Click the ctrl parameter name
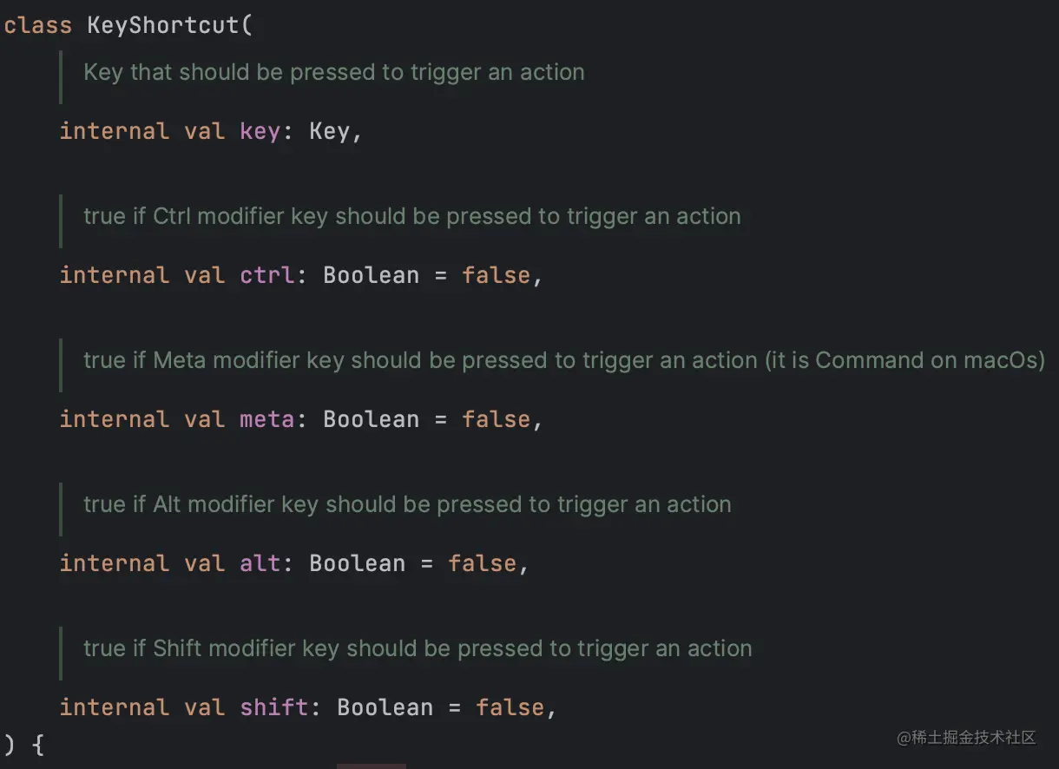Viewport: 1059px width, 769px height. (266, 275)
